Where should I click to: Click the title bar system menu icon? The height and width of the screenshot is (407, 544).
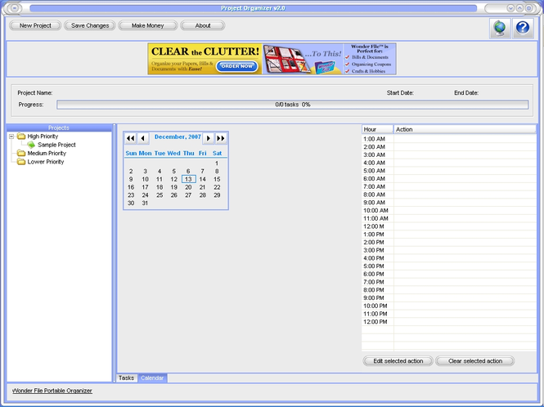click(14, 8)
